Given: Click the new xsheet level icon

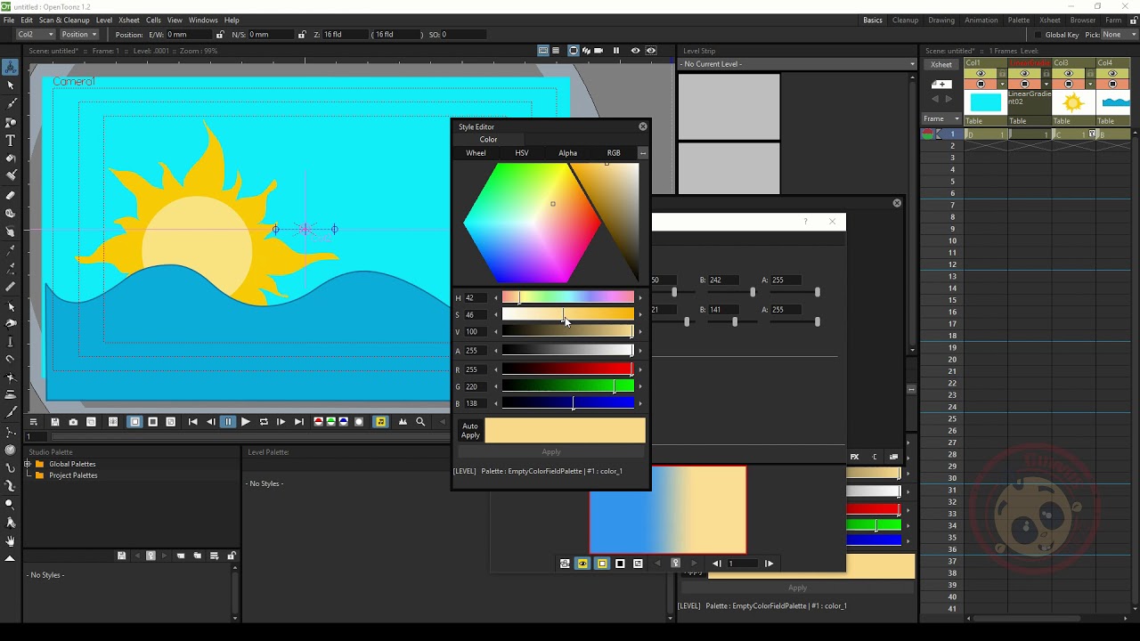Looking at the screenshot, I should (x=941, y=85).
